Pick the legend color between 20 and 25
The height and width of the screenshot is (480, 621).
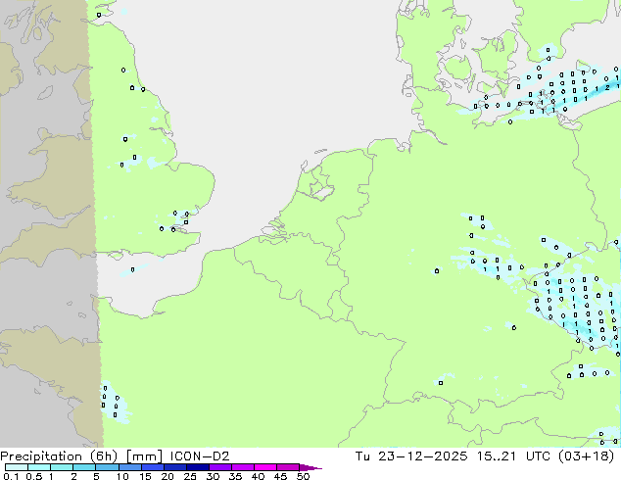coord(178,467)
